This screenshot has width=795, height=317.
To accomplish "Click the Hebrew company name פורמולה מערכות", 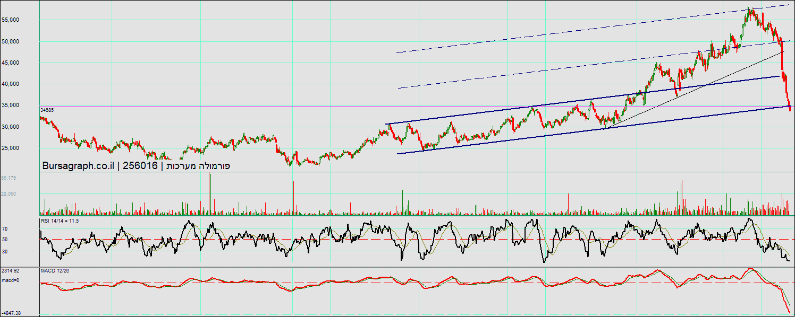I will point(197,166).
